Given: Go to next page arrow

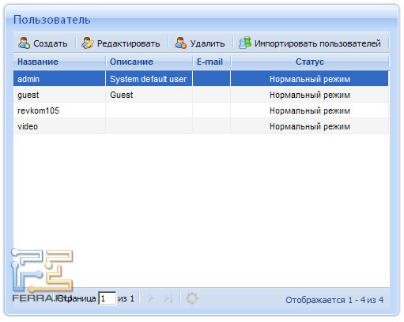Looking at the screenshot, I should [151, 298].
